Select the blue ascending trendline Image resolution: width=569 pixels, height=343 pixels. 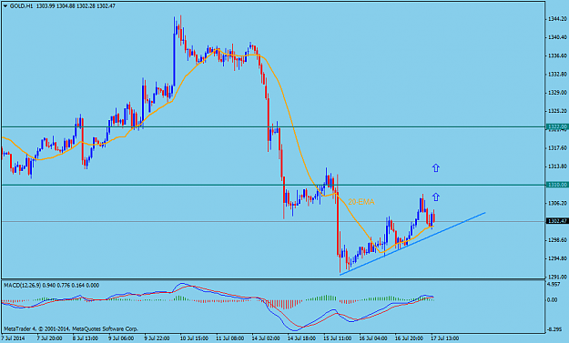point(412,244)
